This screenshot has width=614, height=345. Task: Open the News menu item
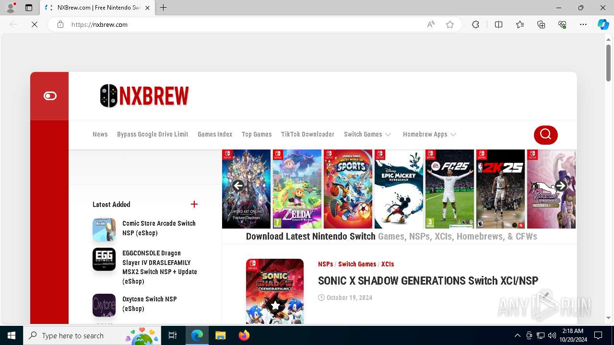coord(100,134)
